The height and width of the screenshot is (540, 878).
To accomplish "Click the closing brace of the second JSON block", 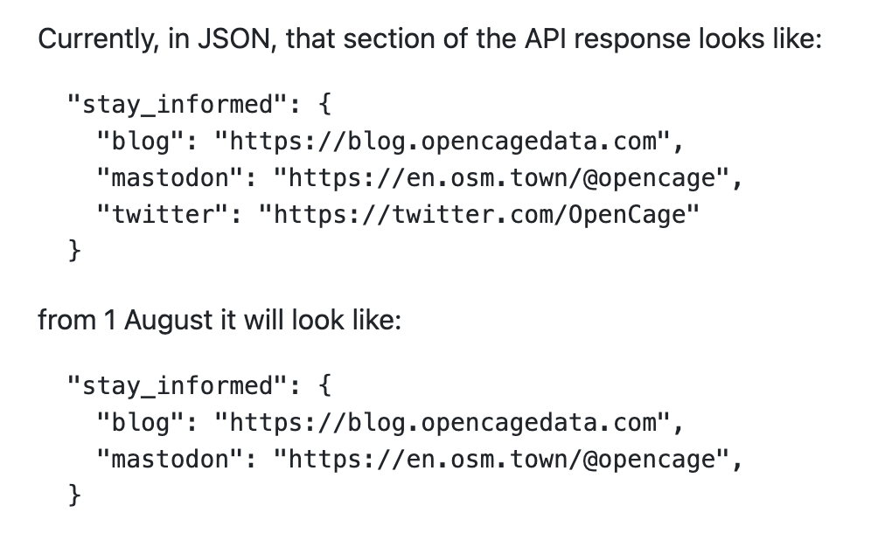I will [74, 495].
